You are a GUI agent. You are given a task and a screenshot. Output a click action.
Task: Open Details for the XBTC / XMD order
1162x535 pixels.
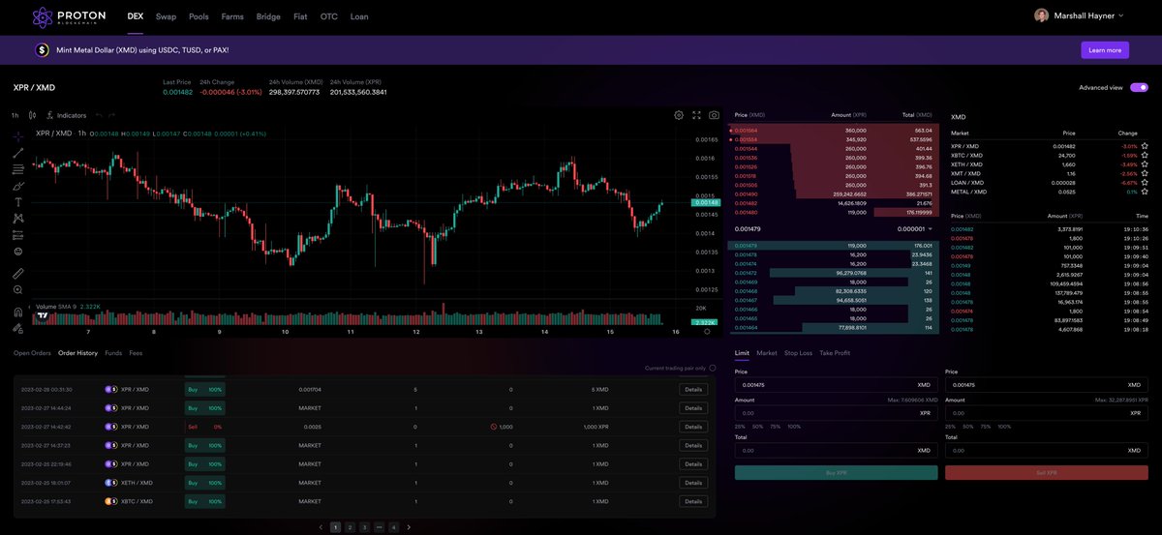(x=693, y=501)
